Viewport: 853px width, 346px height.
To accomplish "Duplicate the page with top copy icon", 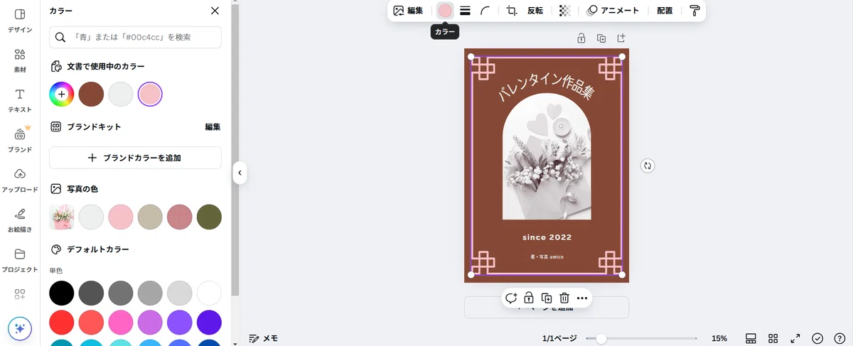I will pos(601,38).
